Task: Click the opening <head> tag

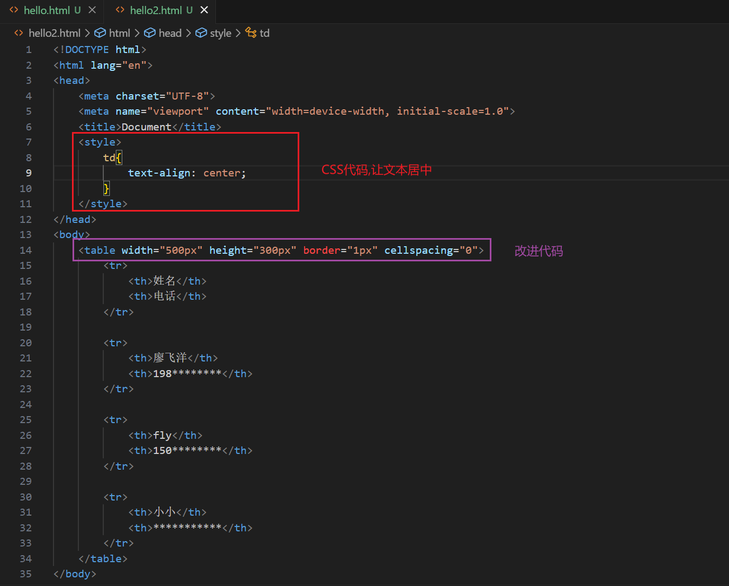Action: point(71,81)
